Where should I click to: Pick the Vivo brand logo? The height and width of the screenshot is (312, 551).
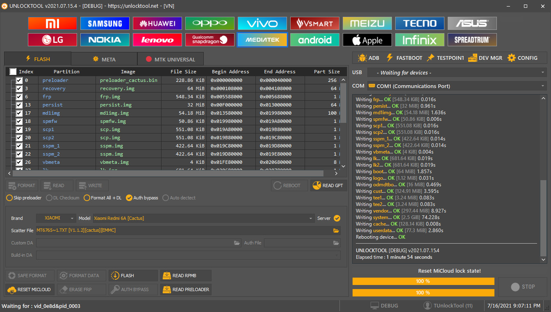pyautogui.click(x=262, y=23)
